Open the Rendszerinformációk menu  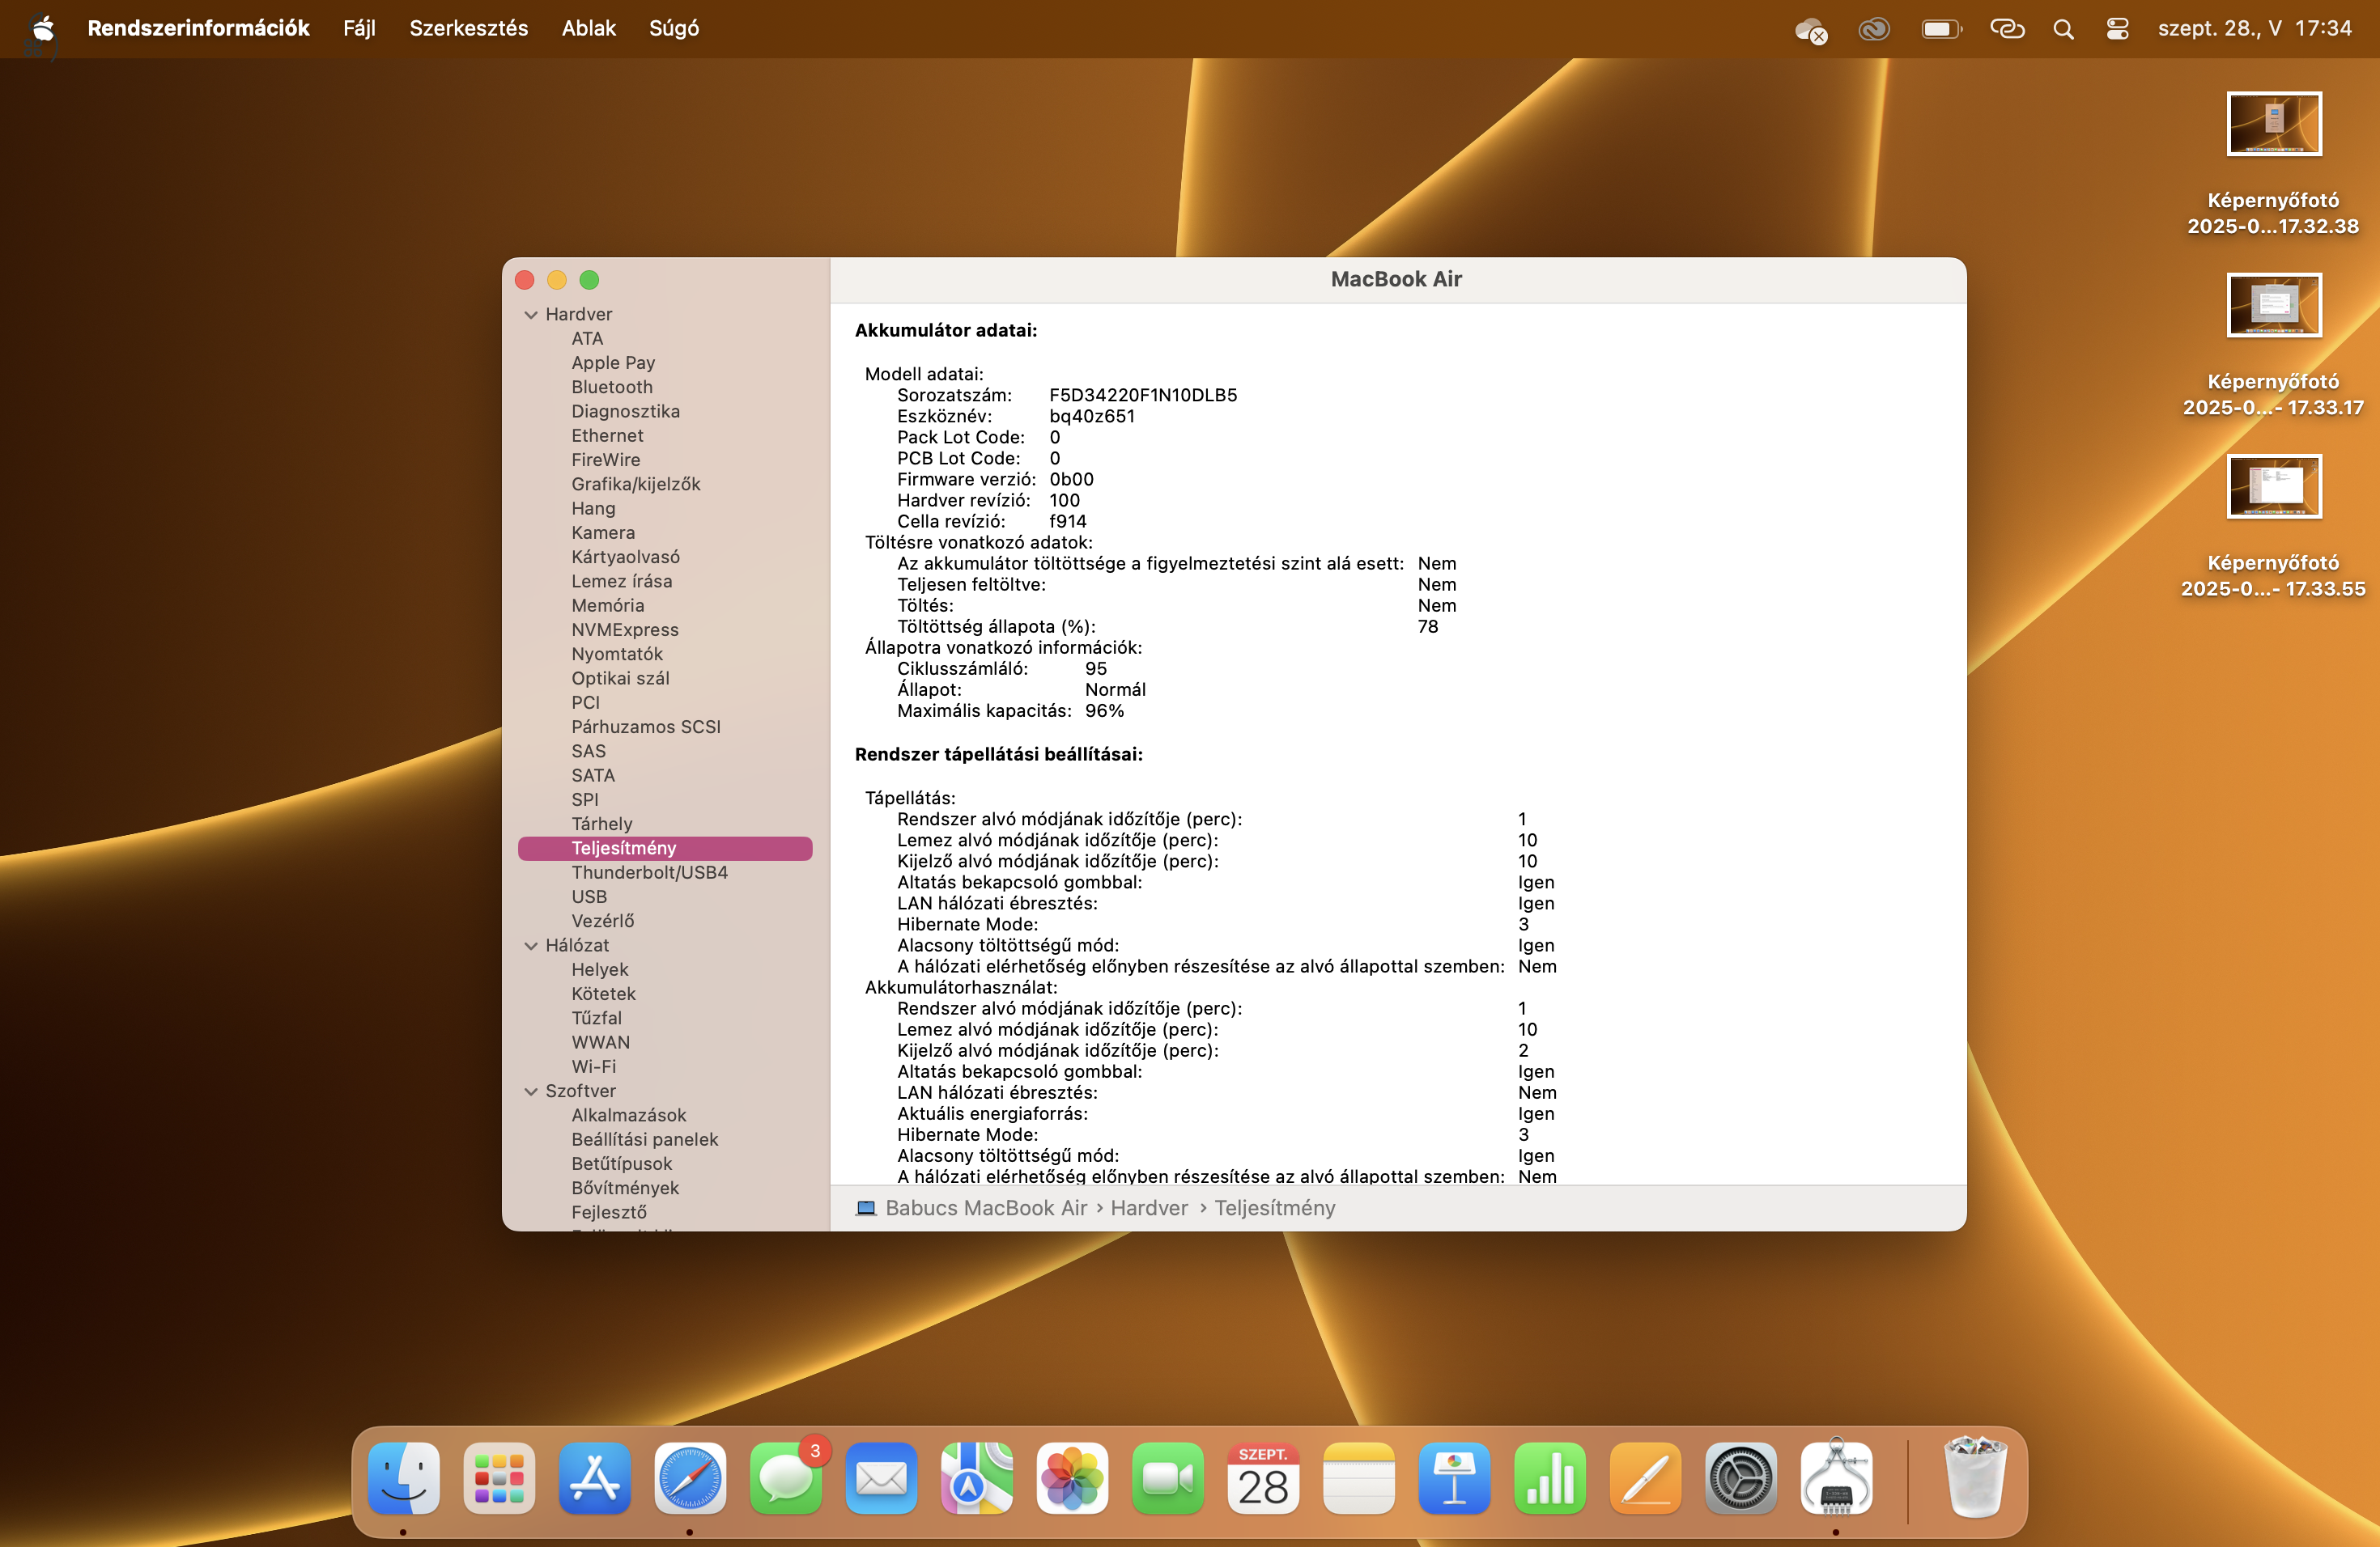click(x=198, y=28)
